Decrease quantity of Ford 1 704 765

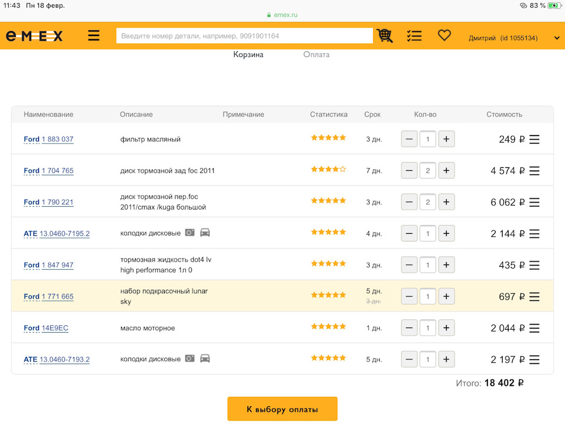[410, 171]
